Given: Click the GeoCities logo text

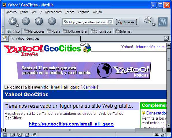Looking at the screenshot, I should tap(62, 49).
